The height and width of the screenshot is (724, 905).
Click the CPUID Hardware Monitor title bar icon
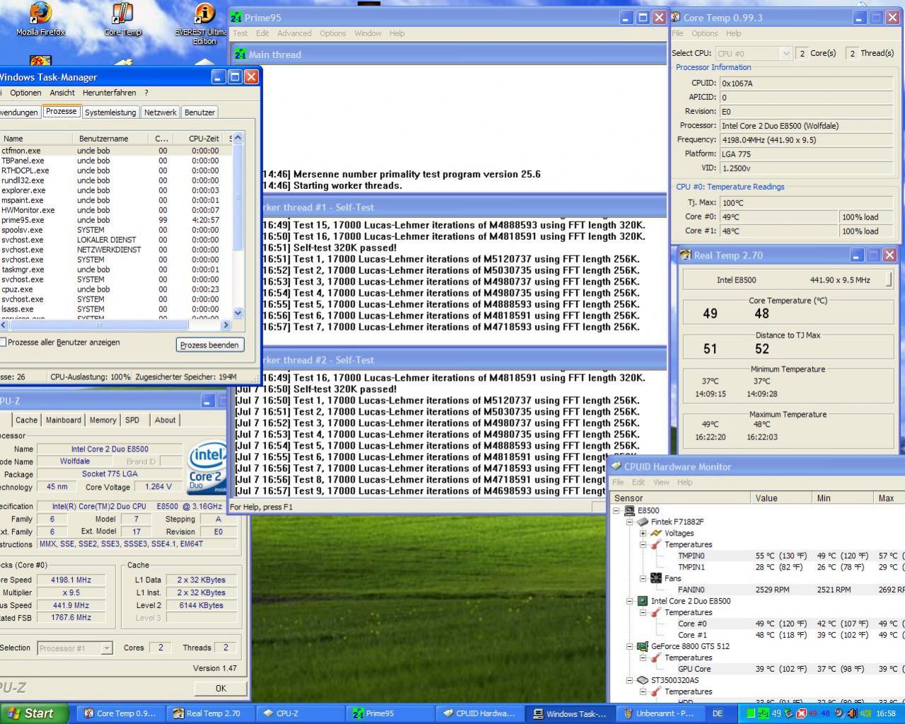tap(616, 466)
